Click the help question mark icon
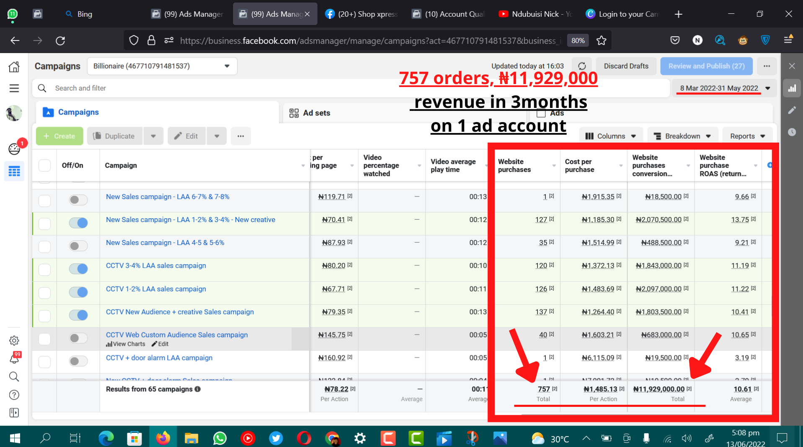Viewport: 803px width, 447px height. tap(14, 395)
